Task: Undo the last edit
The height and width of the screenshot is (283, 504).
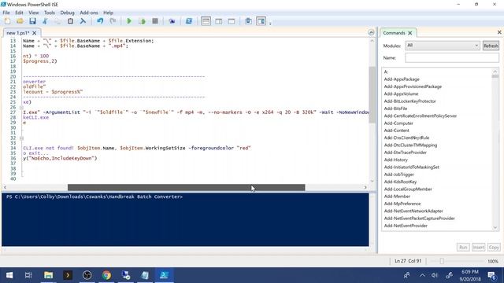Action: (x=100, y=21)
